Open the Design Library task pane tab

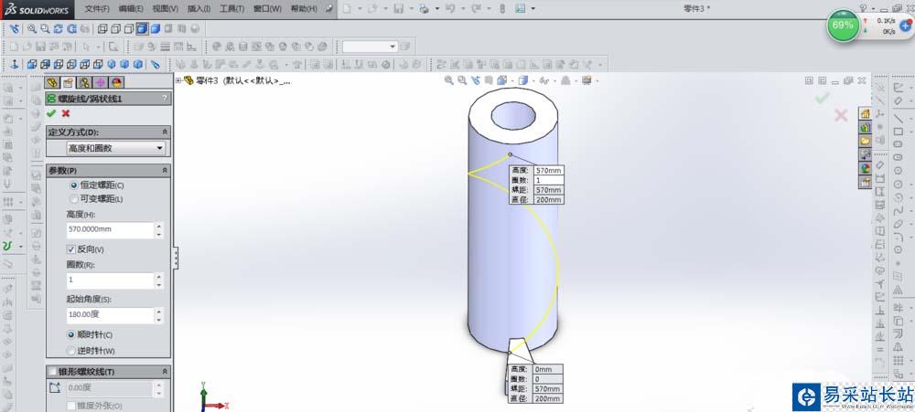pos(866,127)
